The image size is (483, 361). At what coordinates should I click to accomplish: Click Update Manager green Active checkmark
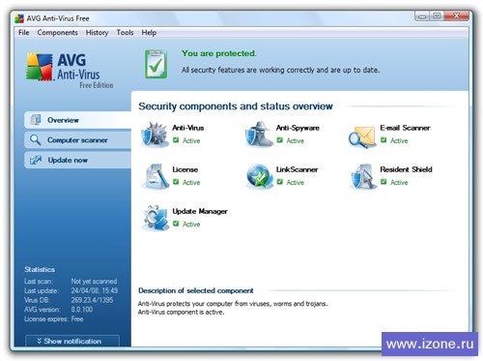176,224
